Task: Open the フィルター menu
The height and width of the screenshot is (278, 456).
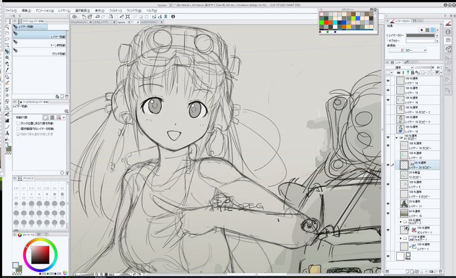Action: [x=115, y=11]
